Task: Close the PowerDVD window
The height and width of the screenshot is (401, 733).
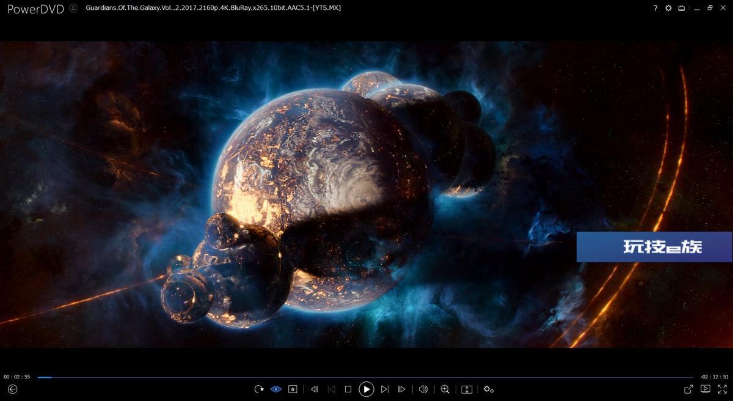Action: point(723,8)
